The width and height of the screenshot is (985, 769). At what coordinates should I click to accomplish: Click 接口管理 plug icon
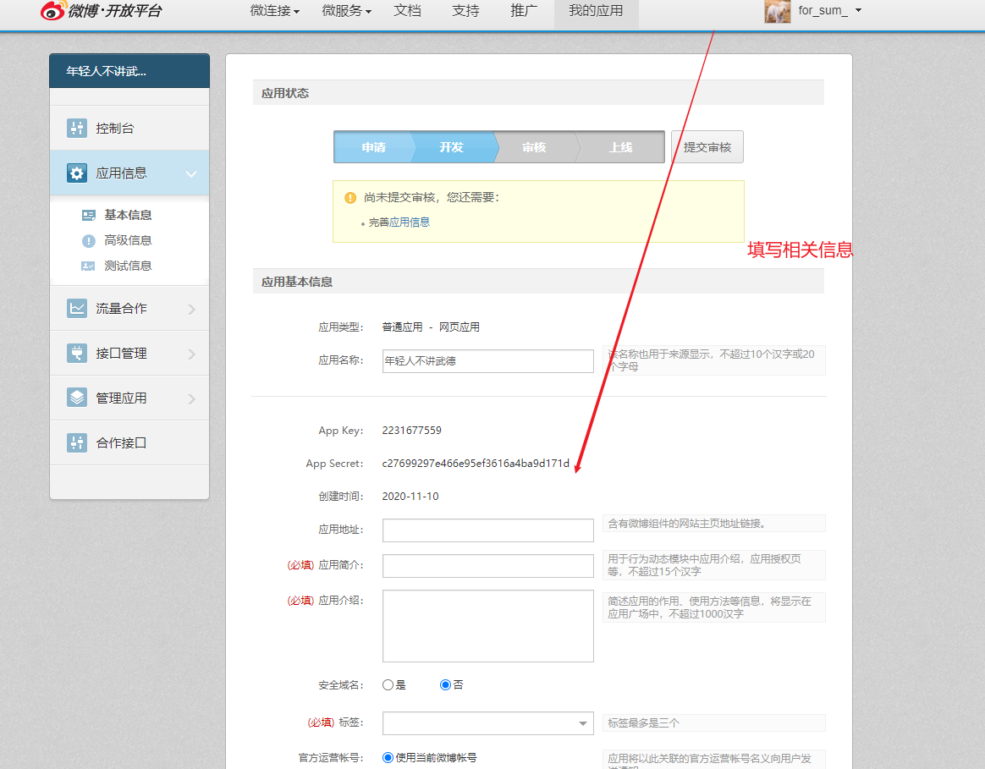(77, 353)
